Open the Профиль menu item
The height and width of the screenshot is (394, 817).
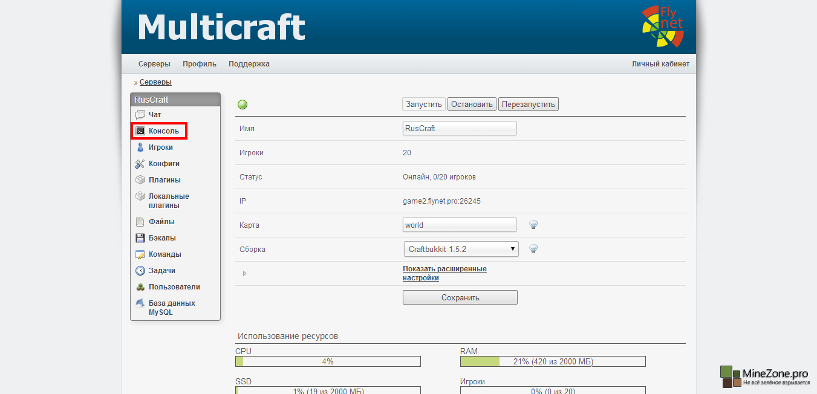200,64
